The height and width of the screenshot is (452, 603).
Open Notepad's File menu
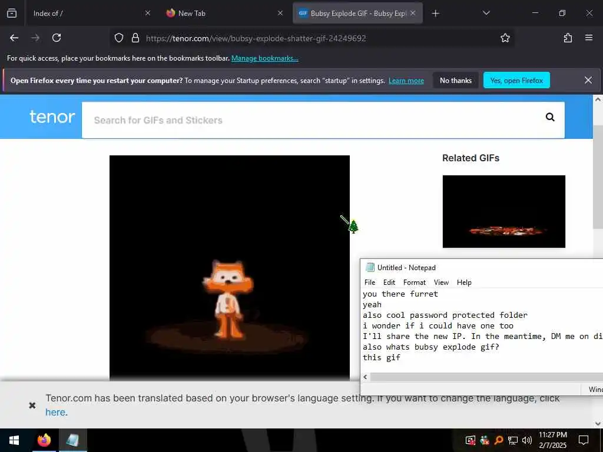click(x=370, y=282)
